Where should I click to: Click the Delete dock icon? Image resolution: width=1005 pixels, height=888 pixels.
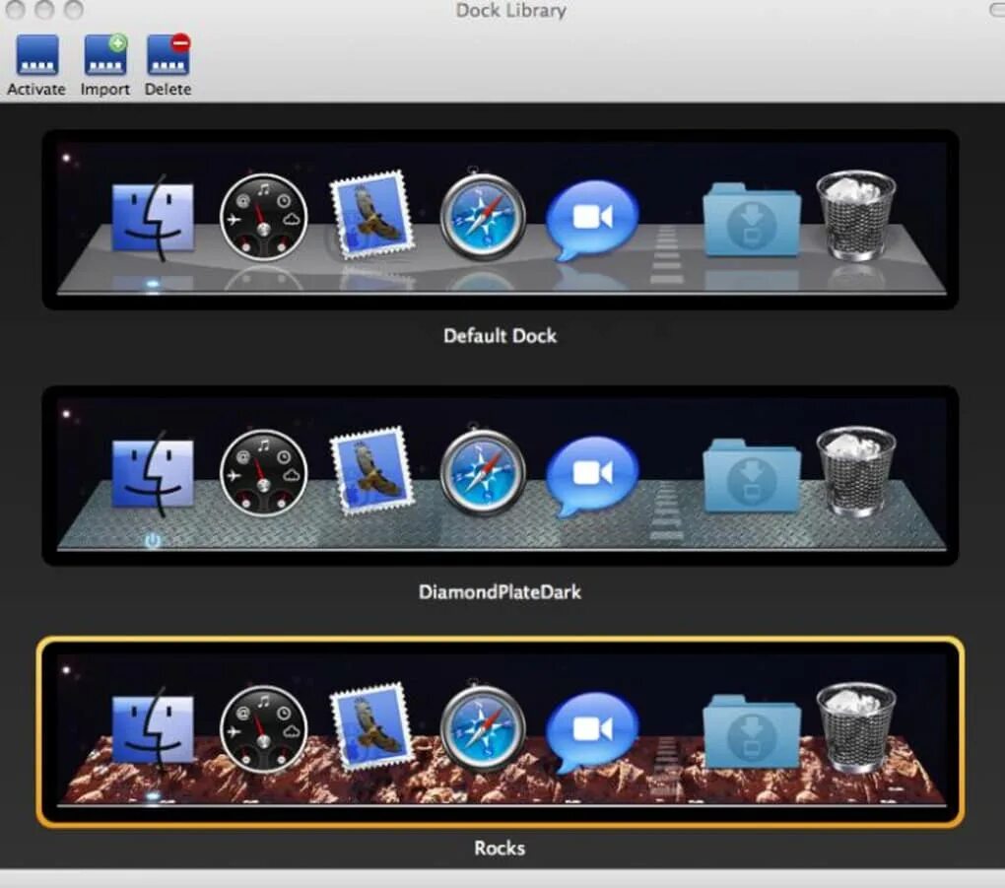point(168,56)
